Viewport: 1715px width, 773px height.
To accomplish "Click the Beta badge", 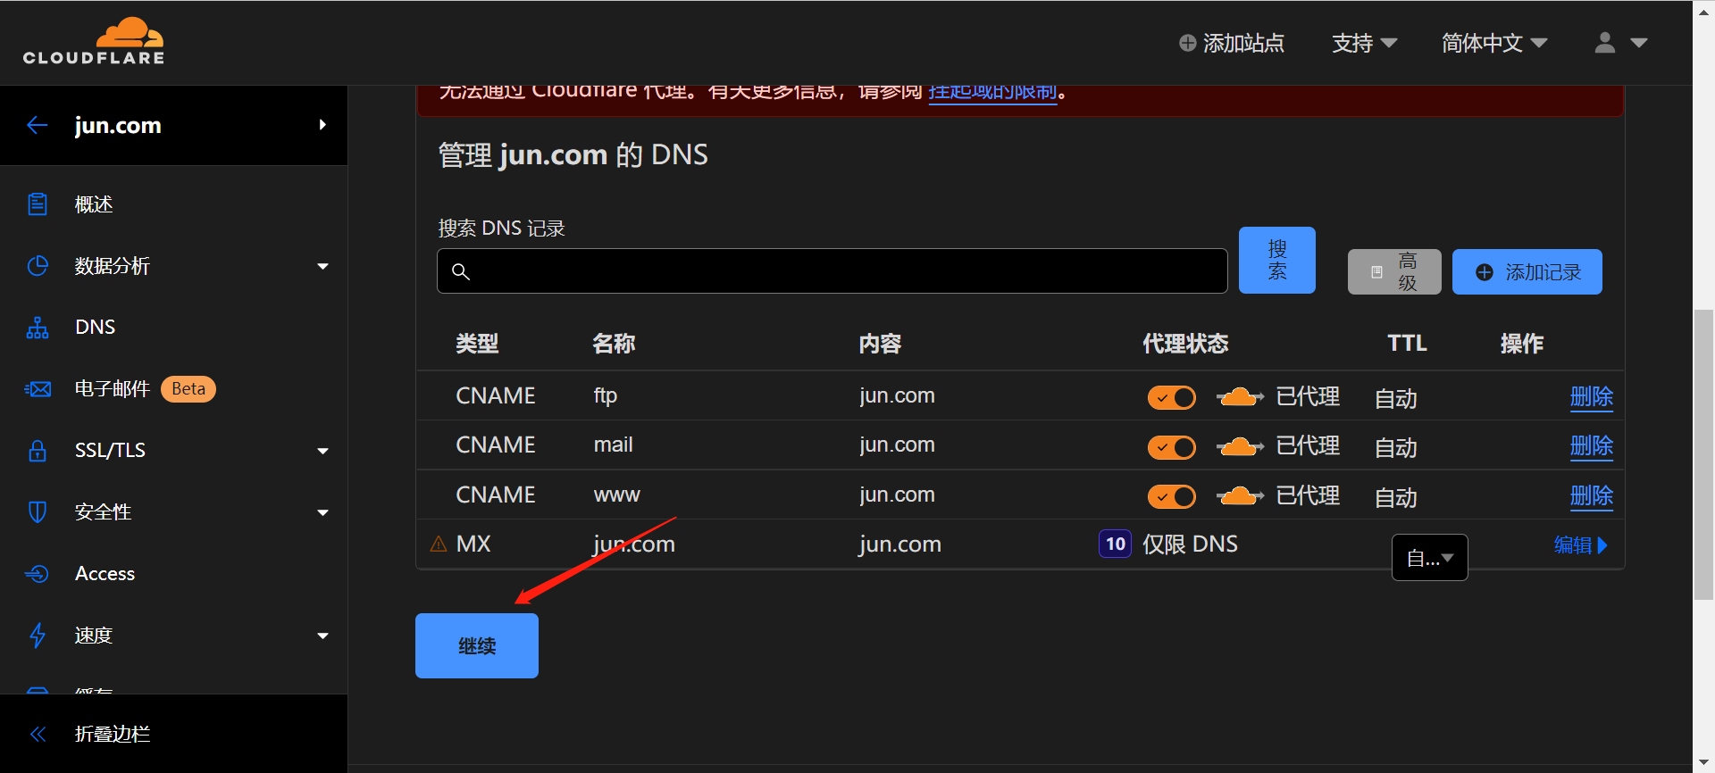I will (x=188, y=389).
